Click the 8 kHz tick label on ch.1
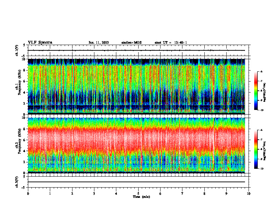Viewport: 280px width, 217px height. point(25,70)
